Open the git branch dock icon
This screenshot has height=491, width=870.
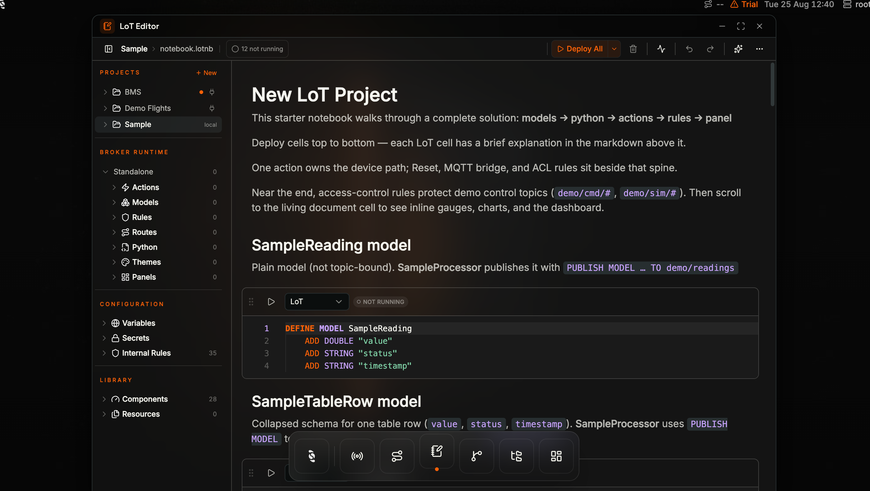477,456
